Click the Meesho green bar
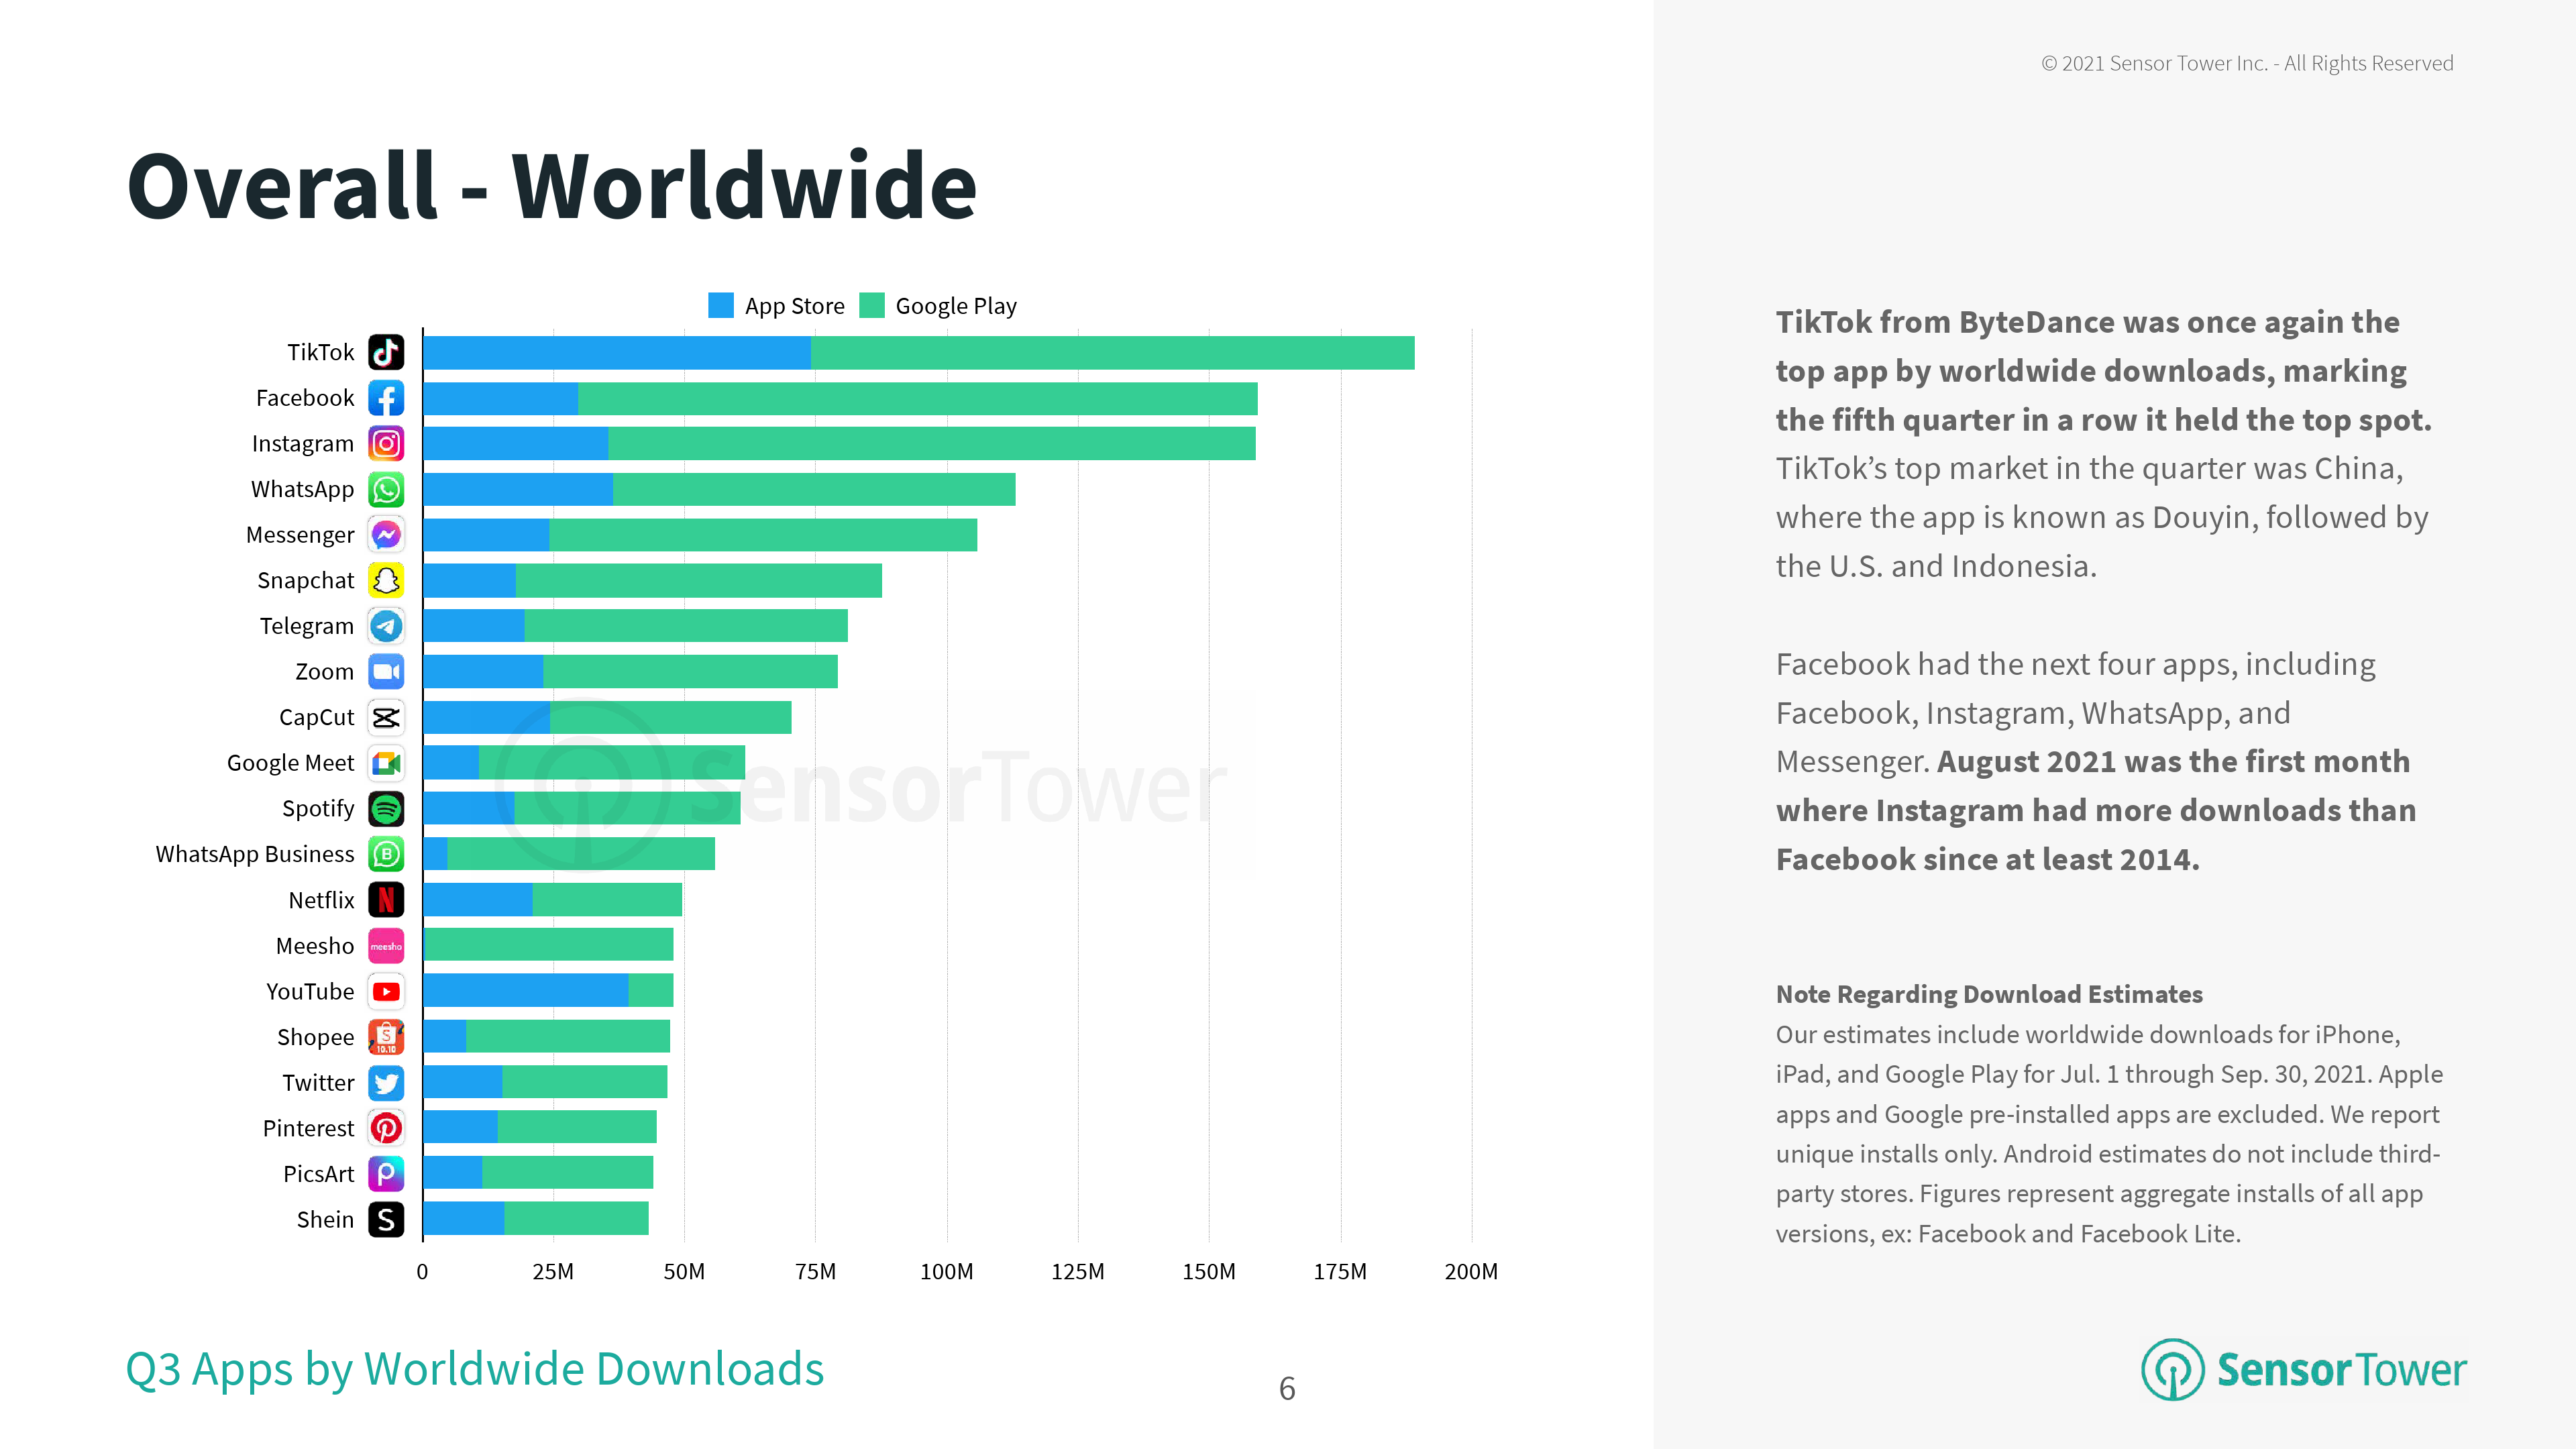 (548, 944)
